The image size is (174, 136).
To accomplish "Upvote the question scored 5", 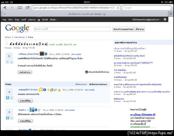I will pyautogui.click(x=8, y=62).
